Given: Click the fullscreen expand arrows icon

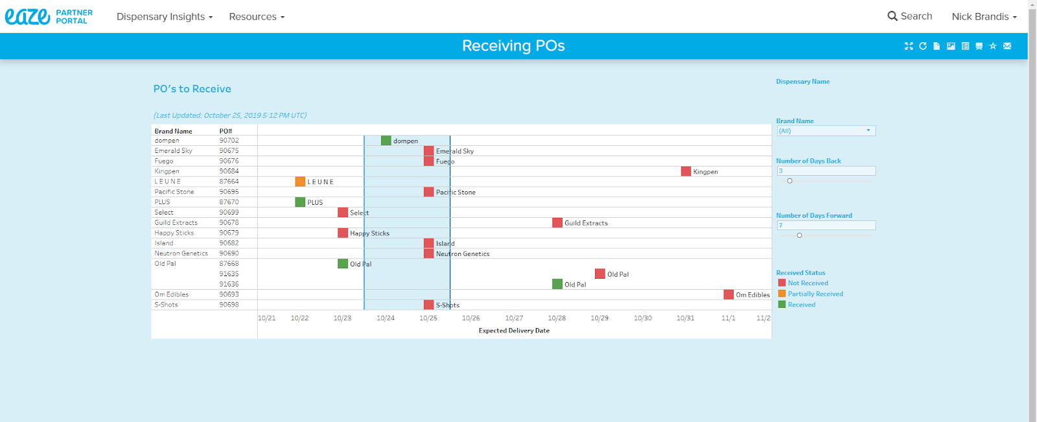Looking at the screenshot, I should 909,46.
